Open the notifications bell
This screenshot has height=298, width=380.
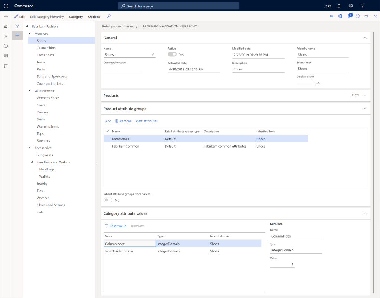(339, 6)
